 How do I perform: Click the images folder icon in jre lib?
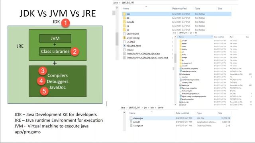(x=180, y=57)
